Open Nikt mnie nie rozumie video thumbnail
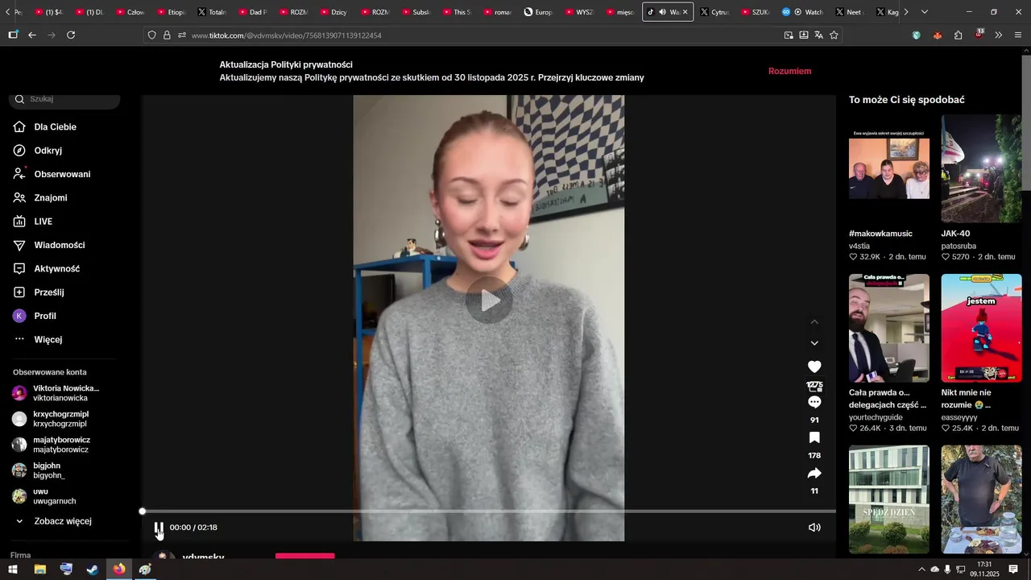The image size is (1031, 580). (981, 328)
